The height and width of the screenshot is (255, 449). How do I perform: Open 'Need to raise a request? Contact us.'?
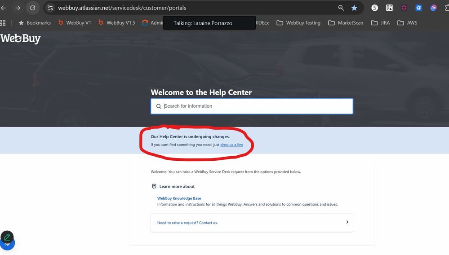pos(187,223)
